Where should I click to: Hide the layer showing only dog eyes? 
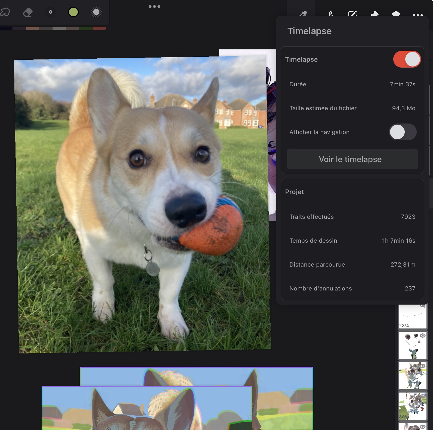[422, 336]
